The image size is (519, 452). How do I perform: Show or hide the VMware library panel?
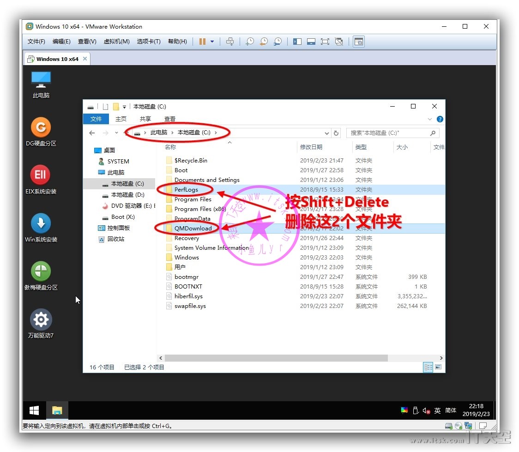[297, 42]
